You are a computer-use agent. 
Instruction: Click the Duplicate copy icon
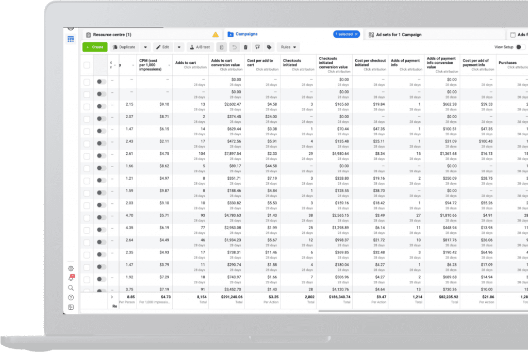tap(115, 47)
